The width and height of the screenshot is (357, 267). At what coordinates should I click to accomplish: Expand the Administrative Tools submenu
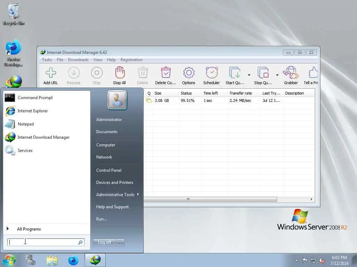pyautogui.click(x=117, y=195)
